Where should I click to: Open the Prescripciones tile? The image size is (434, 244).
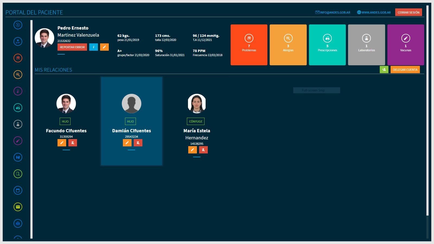[x=327, y=45]
